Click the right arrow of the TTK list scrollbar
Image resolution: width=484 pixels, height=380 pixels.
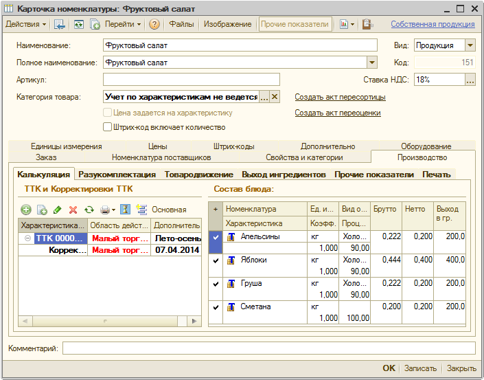194,321
